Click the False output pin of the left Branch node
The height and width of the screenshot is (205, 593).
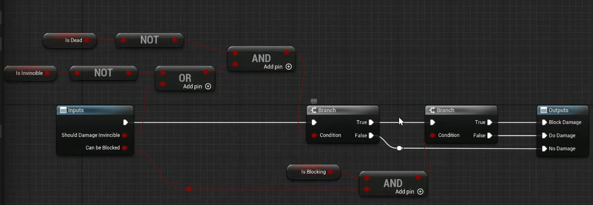(371, 135)
